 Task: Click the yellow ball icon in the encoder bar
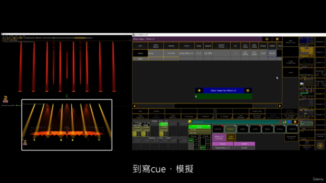pyautogui.click(x=190, y=122)
